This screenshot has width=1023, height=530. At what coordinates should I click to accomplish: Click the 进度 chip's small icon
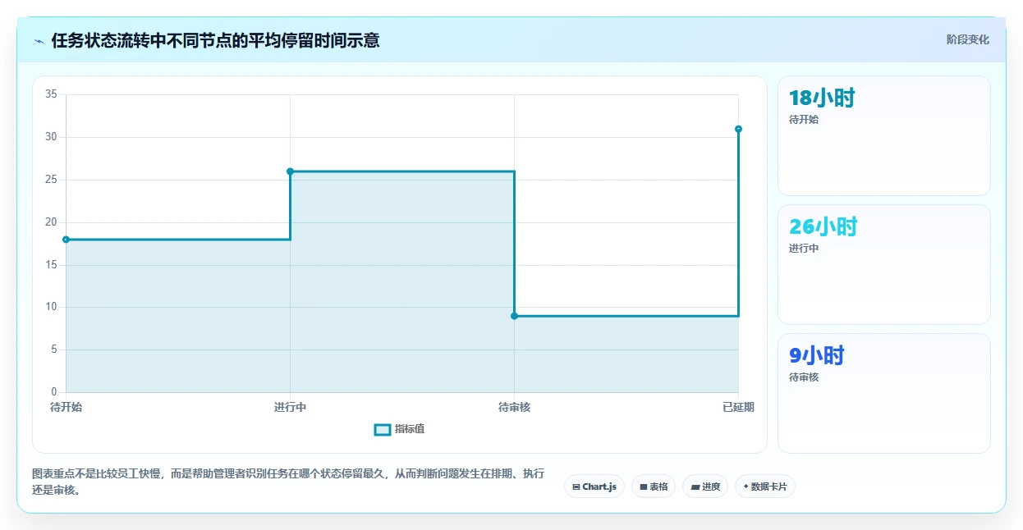click(x=695, y=487)
